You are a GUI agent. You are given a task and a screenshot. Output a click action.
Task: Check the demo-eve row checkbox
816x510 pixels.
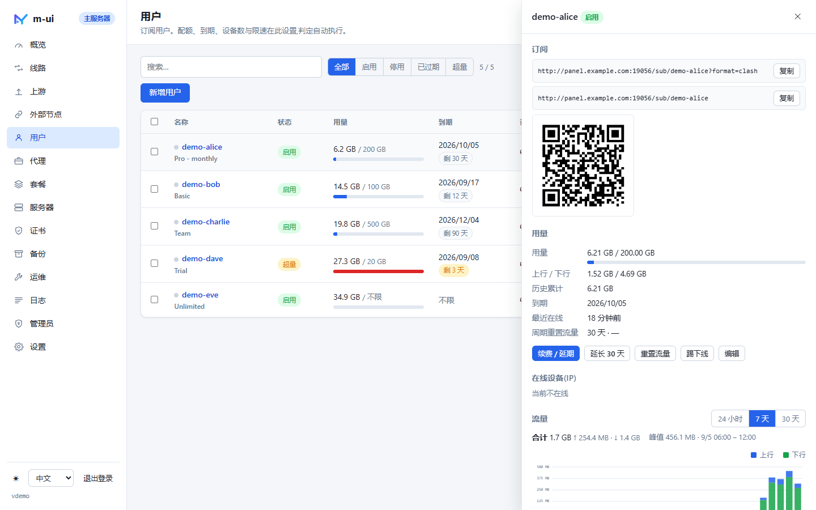pyautogui.click(x=154, y=299)
